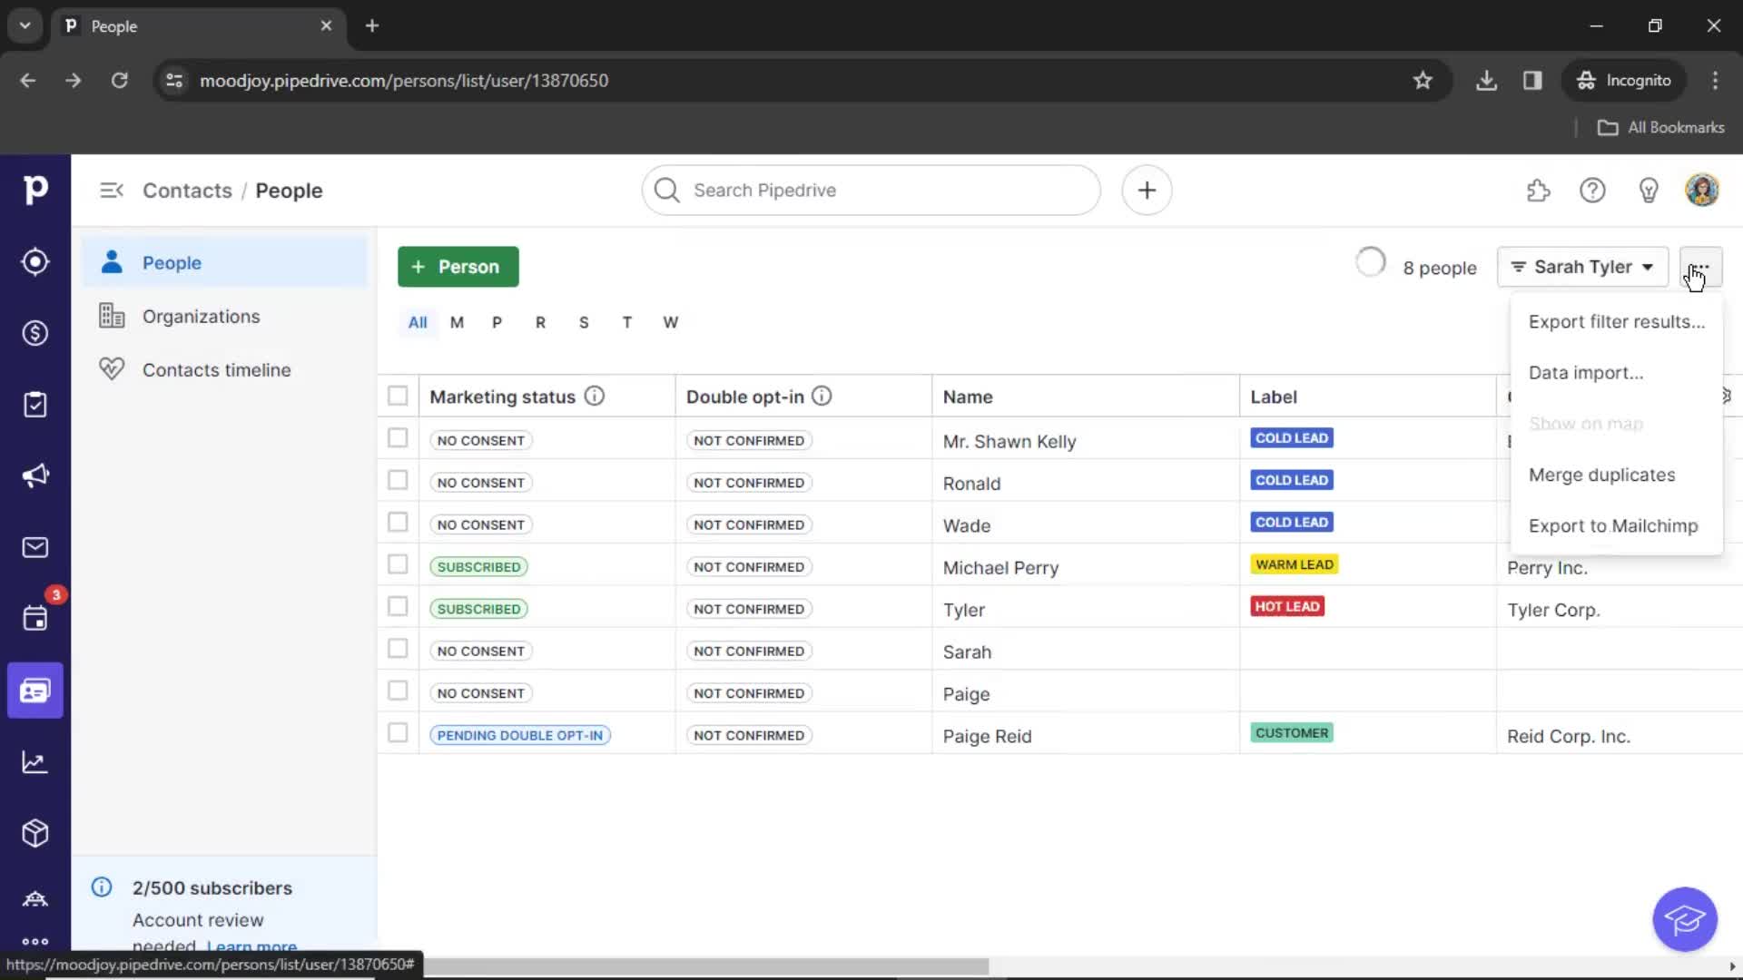Click the HOT LEAD label for Tyler
The height and width of the screenshot is (980, 1743).
tap(1287, 606)
